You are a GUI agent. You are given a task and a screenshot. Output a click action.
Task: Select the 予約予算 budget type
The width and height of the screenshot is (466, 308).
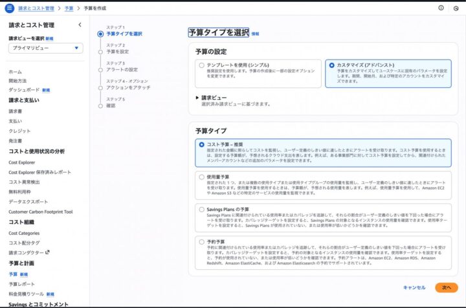[201, 241]
